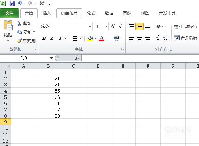
Task: Switch to the 开发工具 developer tab
Action: tap(167, 13)
